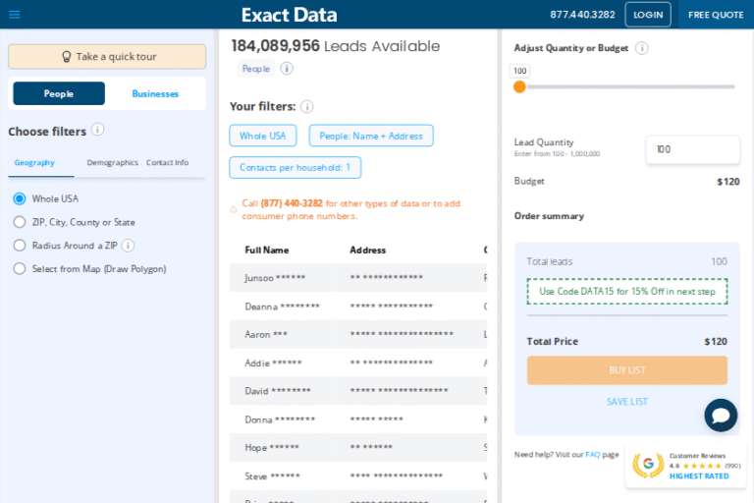
Task: Click the Take a quick tour button
Action: click(x=107, y=57)
